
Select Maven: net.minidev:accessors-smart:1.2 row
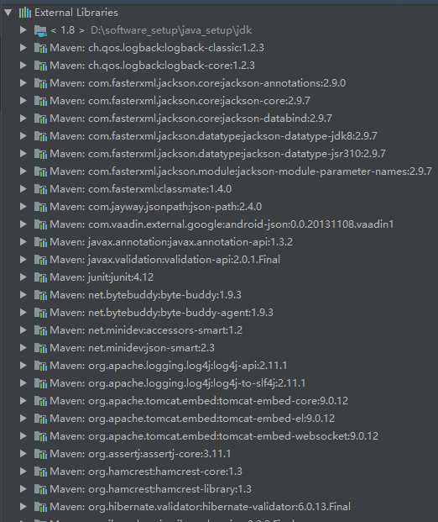(x=146, y=330)
